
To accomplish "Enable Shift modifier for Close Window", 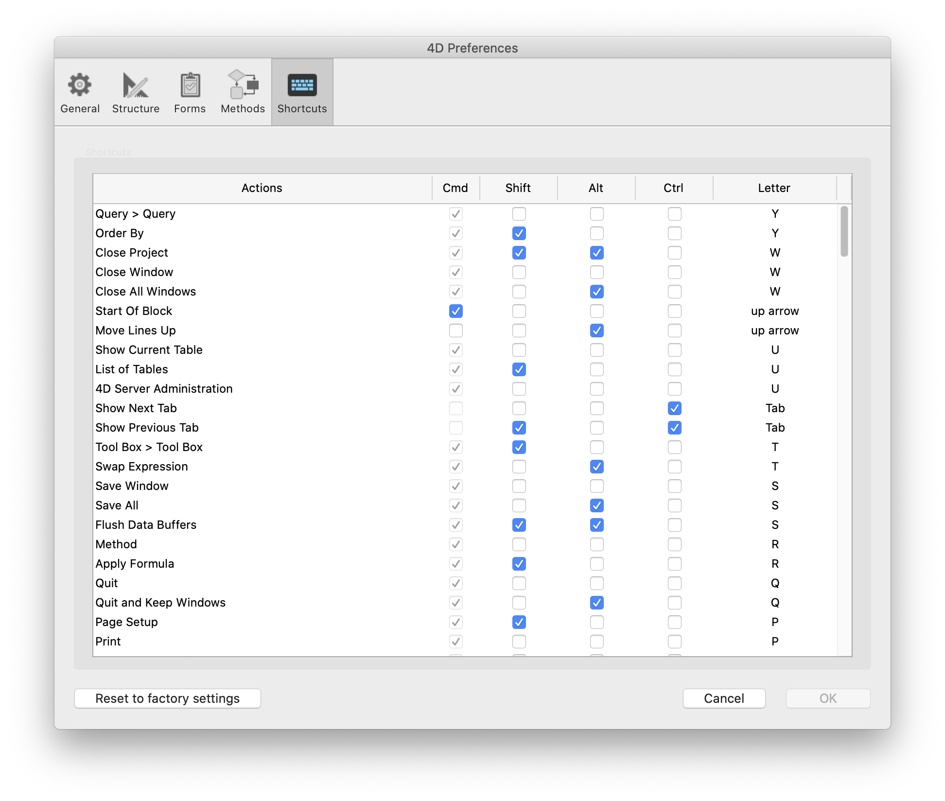I will (519, 272).
